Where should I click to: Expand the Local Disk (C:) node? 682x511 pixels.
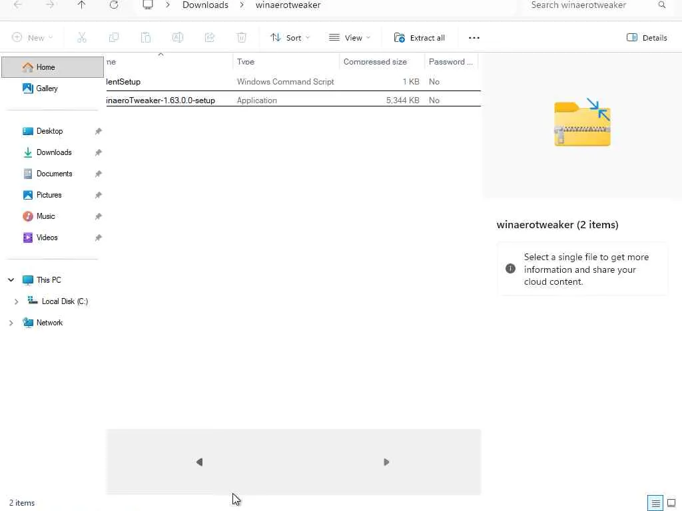16,301
